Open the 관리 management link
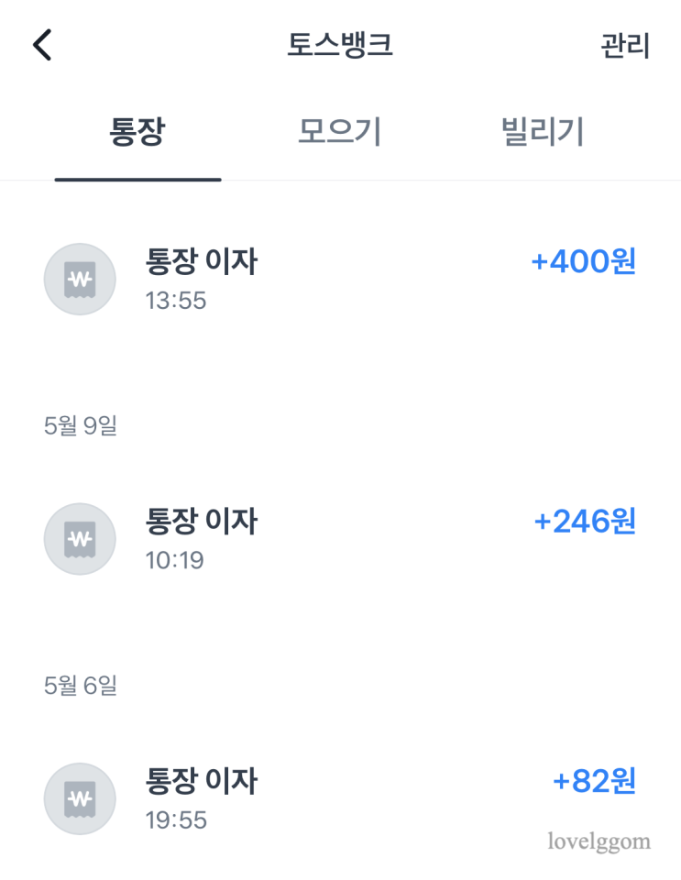Image resolution: width=681 pixels, height=880 pixels. pos(625,46)
